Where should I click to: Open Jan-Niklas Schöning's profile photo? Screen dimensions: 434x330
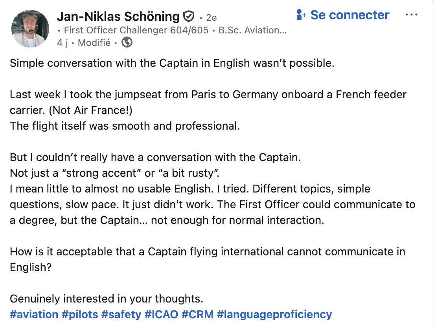[x=30, y=28]
